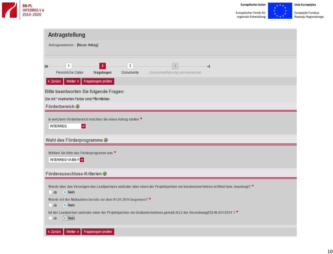The height and width of the screenshot is (254, 333).
Task: Click 'Europäische Union' header text
Action: (x=253, y=5)
